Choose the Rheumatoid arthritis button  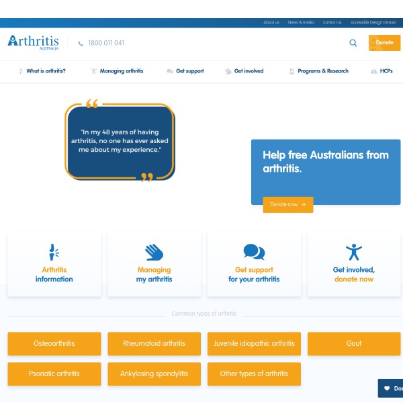click(x=154, y=343)
